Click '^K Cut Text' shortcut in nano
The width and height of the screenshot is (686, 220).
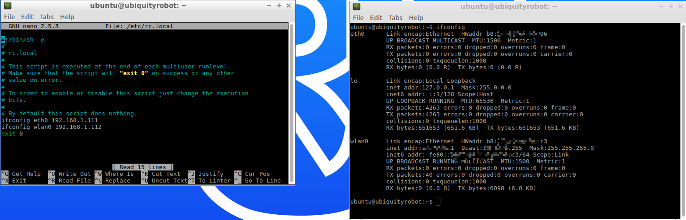pos(161,174)
